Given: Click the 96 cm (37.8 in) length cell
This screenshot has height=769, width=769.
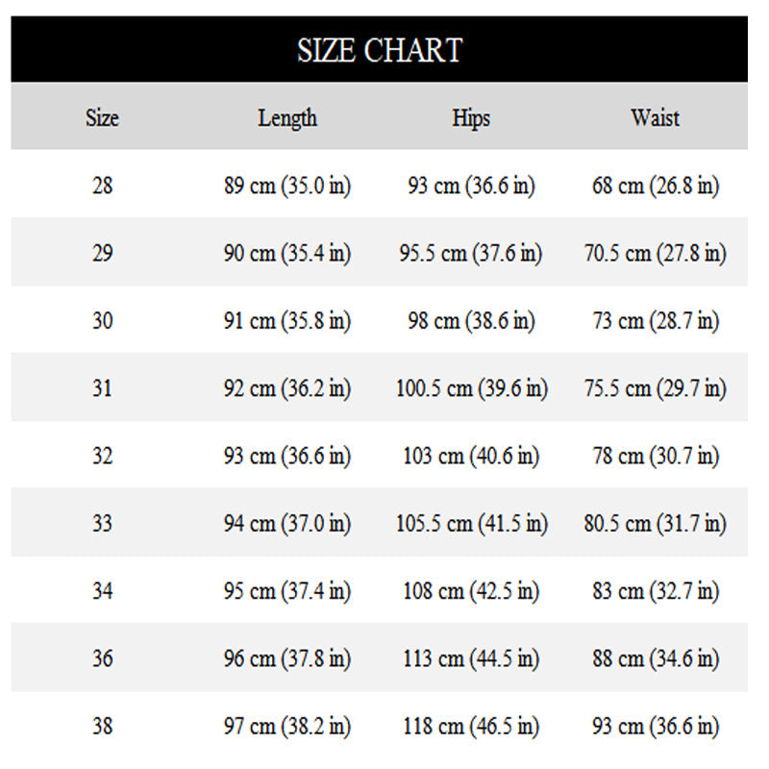Looking at the screenshot, I should click(x=287, y=659).
